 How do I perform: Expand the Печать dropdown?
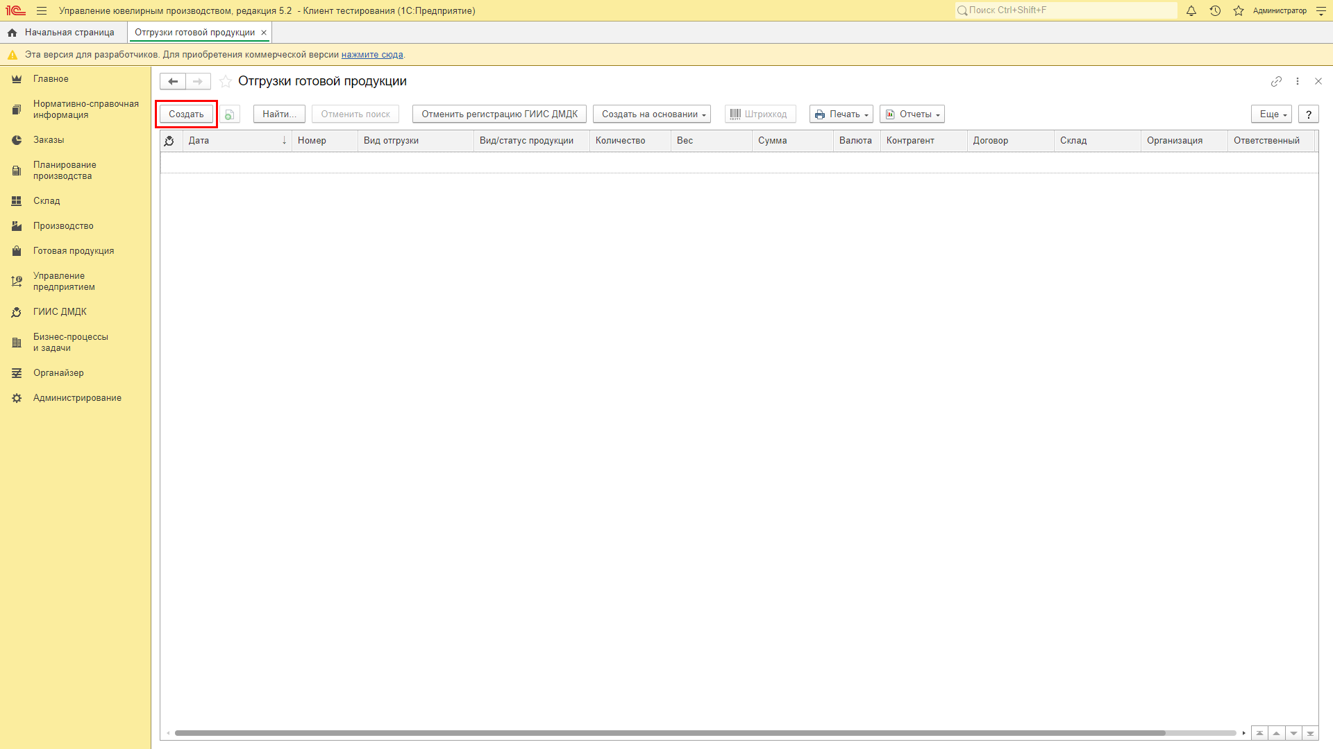coord(841,114)
